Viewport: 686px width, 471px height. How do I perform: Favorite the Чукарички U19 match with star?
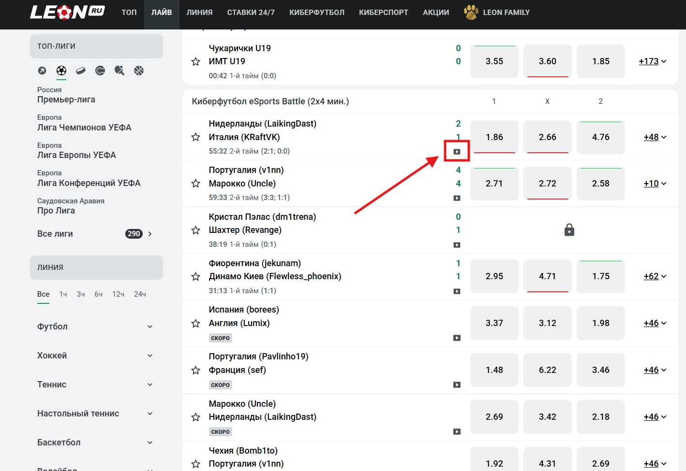pos(195,62)
